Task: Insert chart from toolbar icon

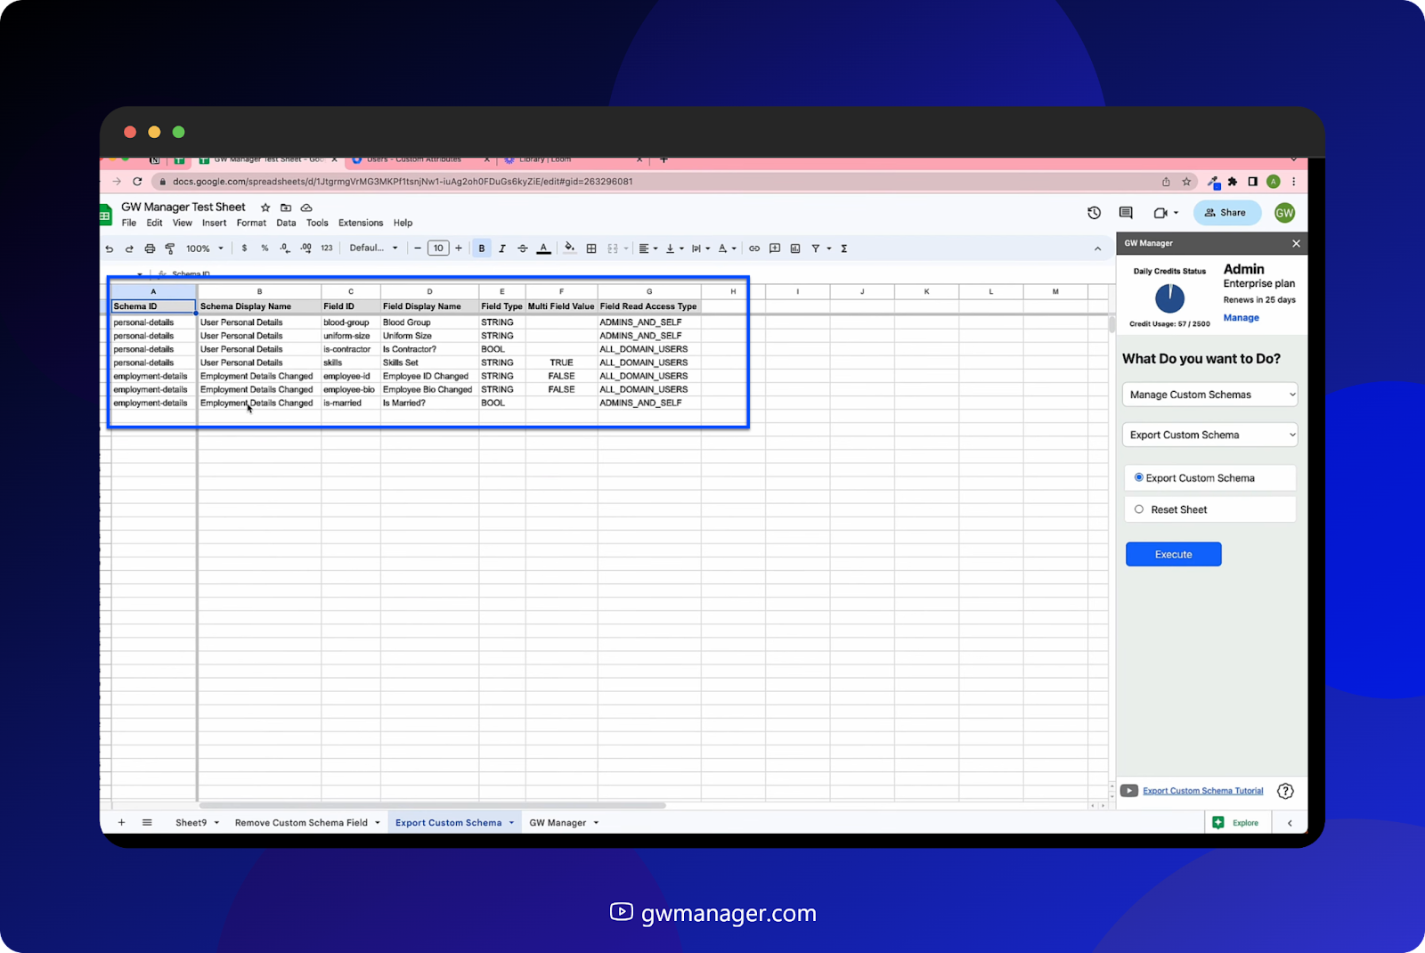Action: 795,248
